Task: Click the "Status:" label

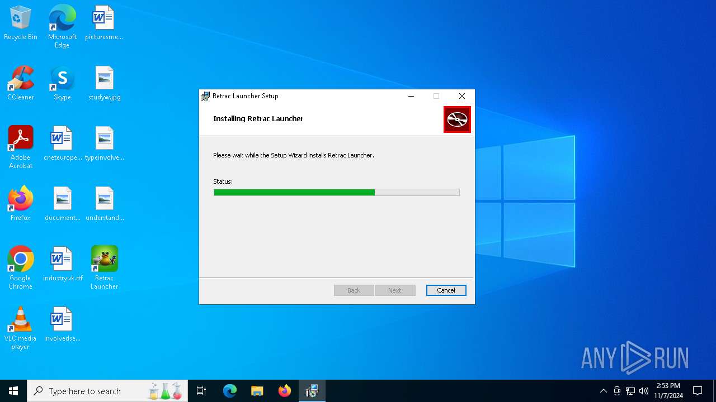Action: pyautogui.click(x=223, y=181)
